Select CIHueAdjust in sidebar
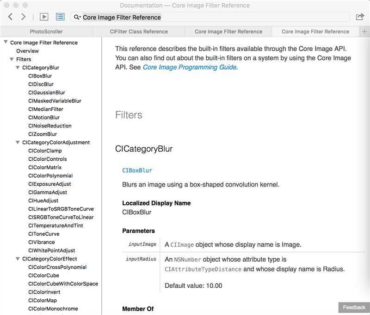The height and width of the screenshot is (315, 370). click(x=43, y=200)
